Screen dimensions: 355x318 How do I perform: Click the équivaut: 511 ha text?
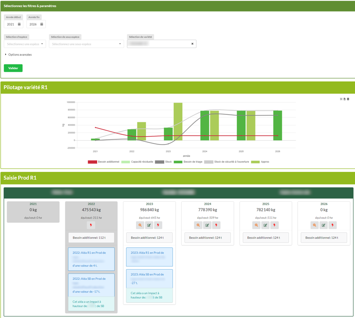(x=266, y=218)
